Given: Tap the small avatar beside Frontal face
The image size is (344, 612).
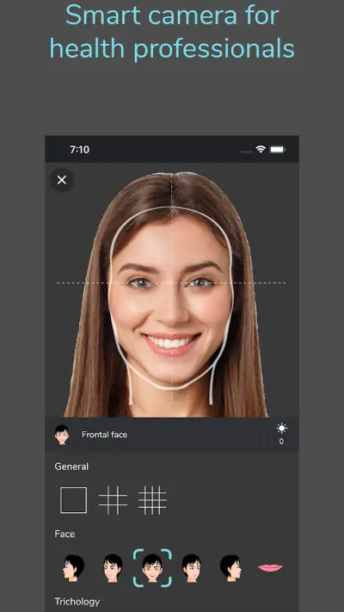Looking at the screenshot, I should click(x=62, y=435).
